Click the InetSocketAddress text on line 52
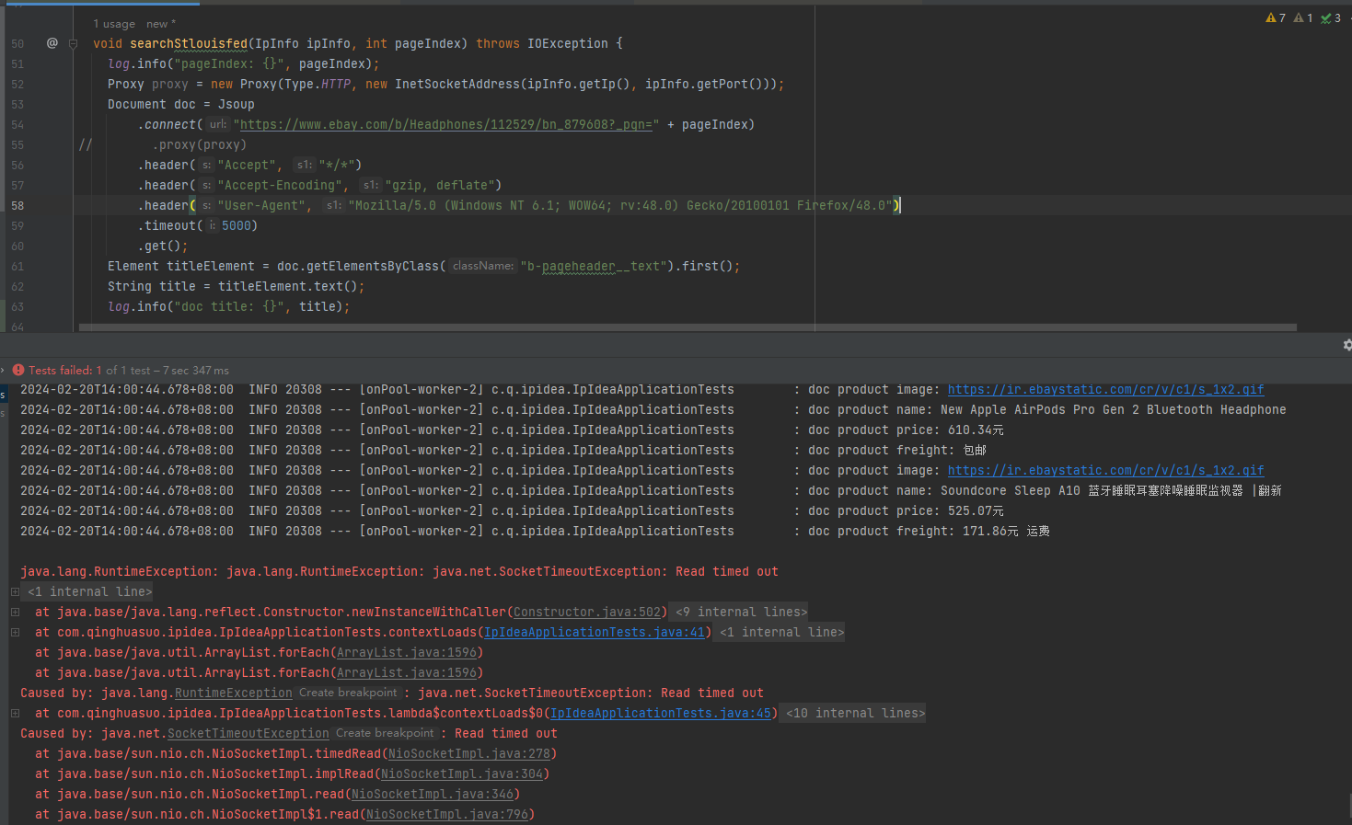This screenshot has width=1352, height=825. [x=457, y=84]
